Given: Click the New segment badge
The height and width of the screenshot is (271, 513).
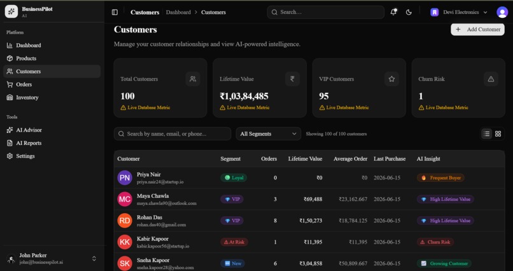Looking at the screenshot, I should pyautogui.click(x=232, y=263).
